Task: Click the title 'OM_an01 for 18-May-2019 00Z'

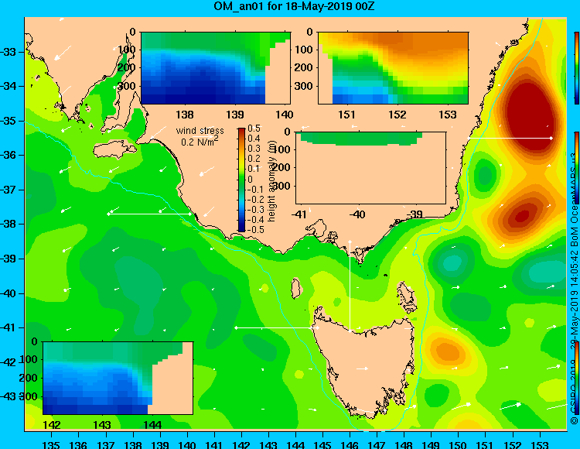Action: point(294,6)
